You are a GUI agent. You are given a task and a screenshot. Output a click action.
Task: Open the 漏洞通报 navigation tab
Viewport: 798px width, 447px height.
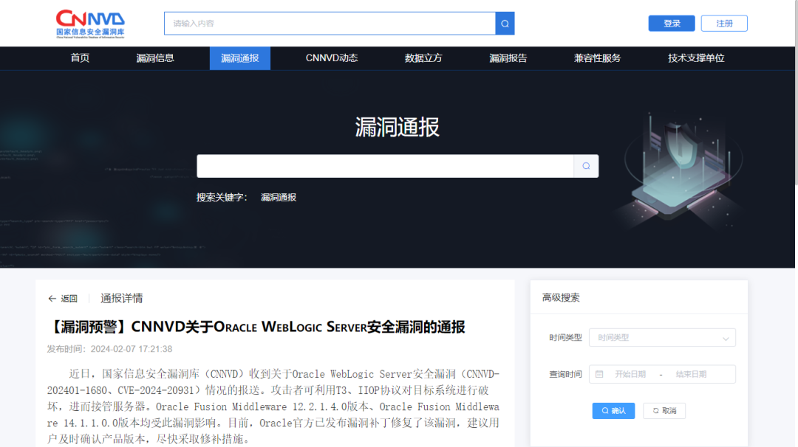click(239, 58)
